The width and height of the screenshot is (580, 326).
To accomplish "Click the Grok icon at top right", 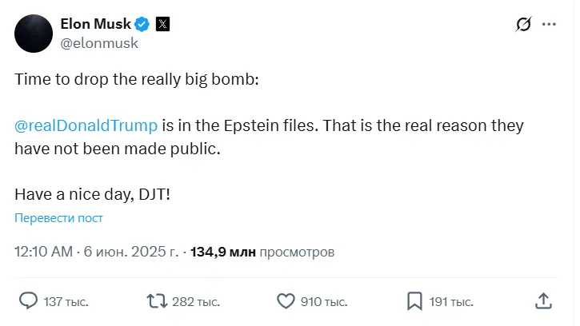I will pyautogui.click(x=523, y=25).
